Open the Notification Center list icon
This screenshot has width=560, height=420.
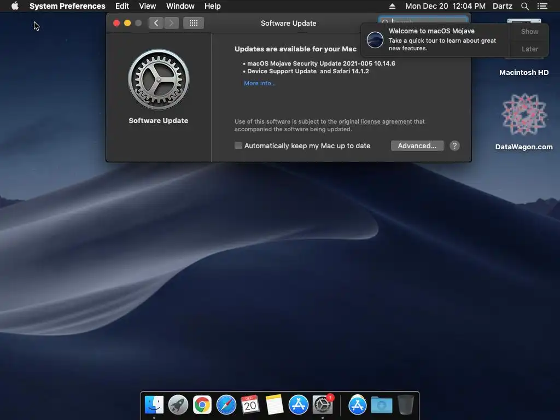[542, 6]
